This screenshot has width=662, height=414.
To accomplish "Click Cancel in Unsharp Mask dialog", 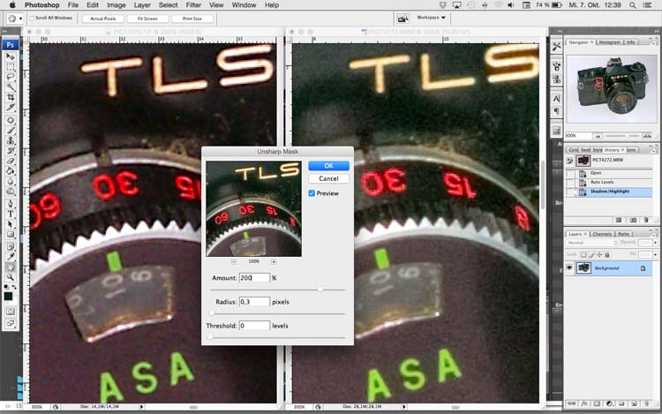I will point(328,178).
